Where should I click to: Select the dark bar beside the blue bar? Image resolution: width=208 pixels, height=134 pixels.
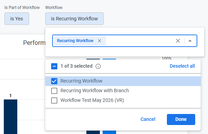tap(93, 132)
